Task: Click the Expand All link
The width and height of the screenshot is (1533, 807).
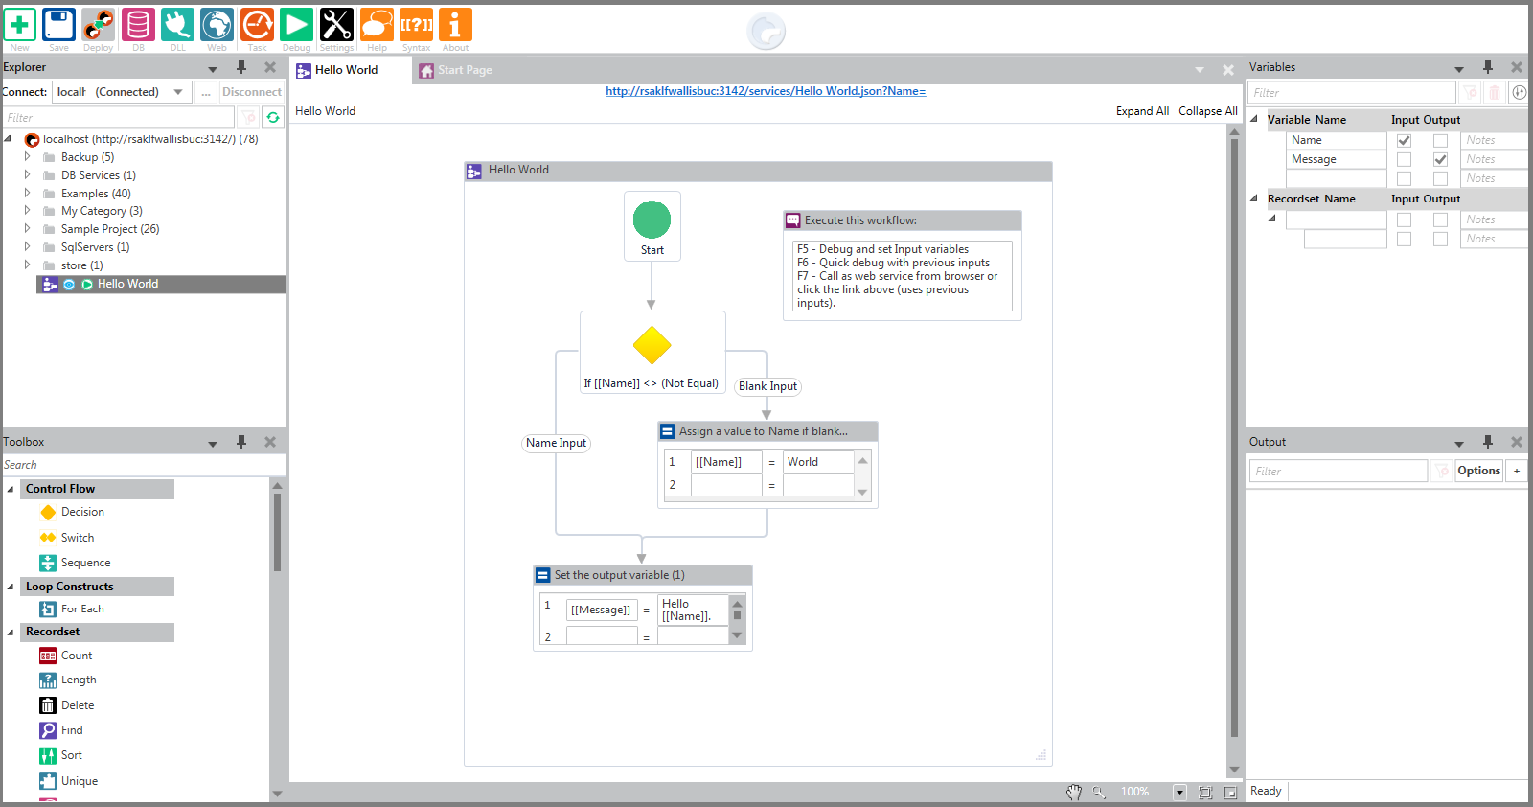Action: point(1142,111)
